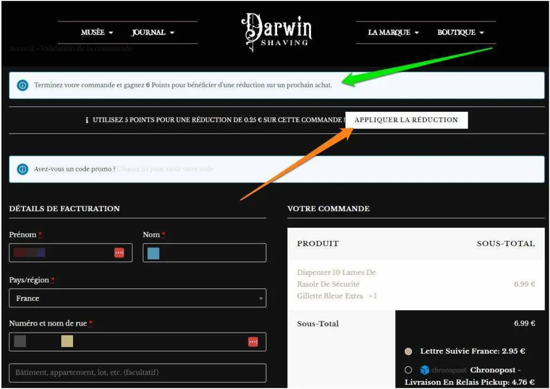Click Appliquer la réduction button

click(x=406, y=120)
